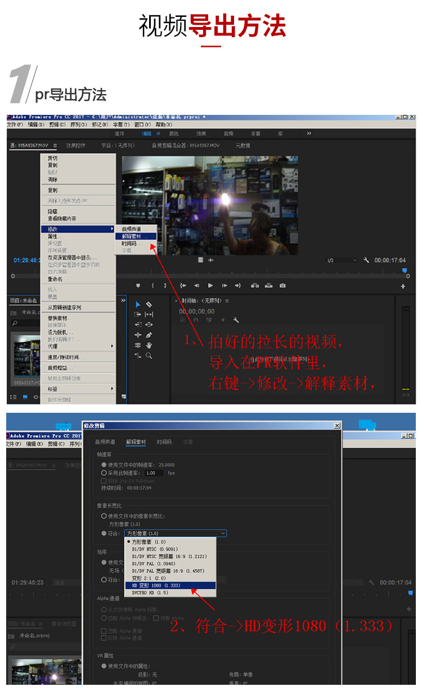The width and height of the screenshot is (422, 700).
Task: Open Timecode tab in Modify Clip
Action: pos(164,442)
